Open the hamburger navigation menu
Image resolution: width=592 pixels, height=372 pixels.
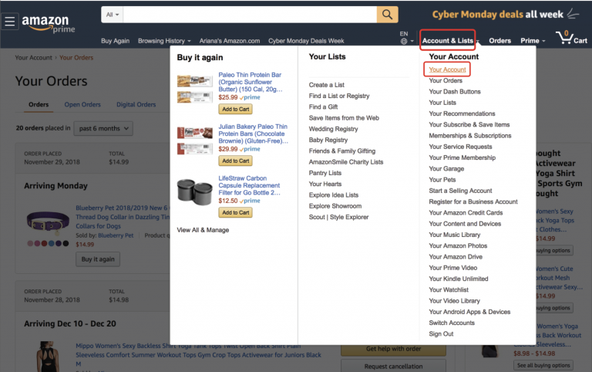(x=10, y=21)
